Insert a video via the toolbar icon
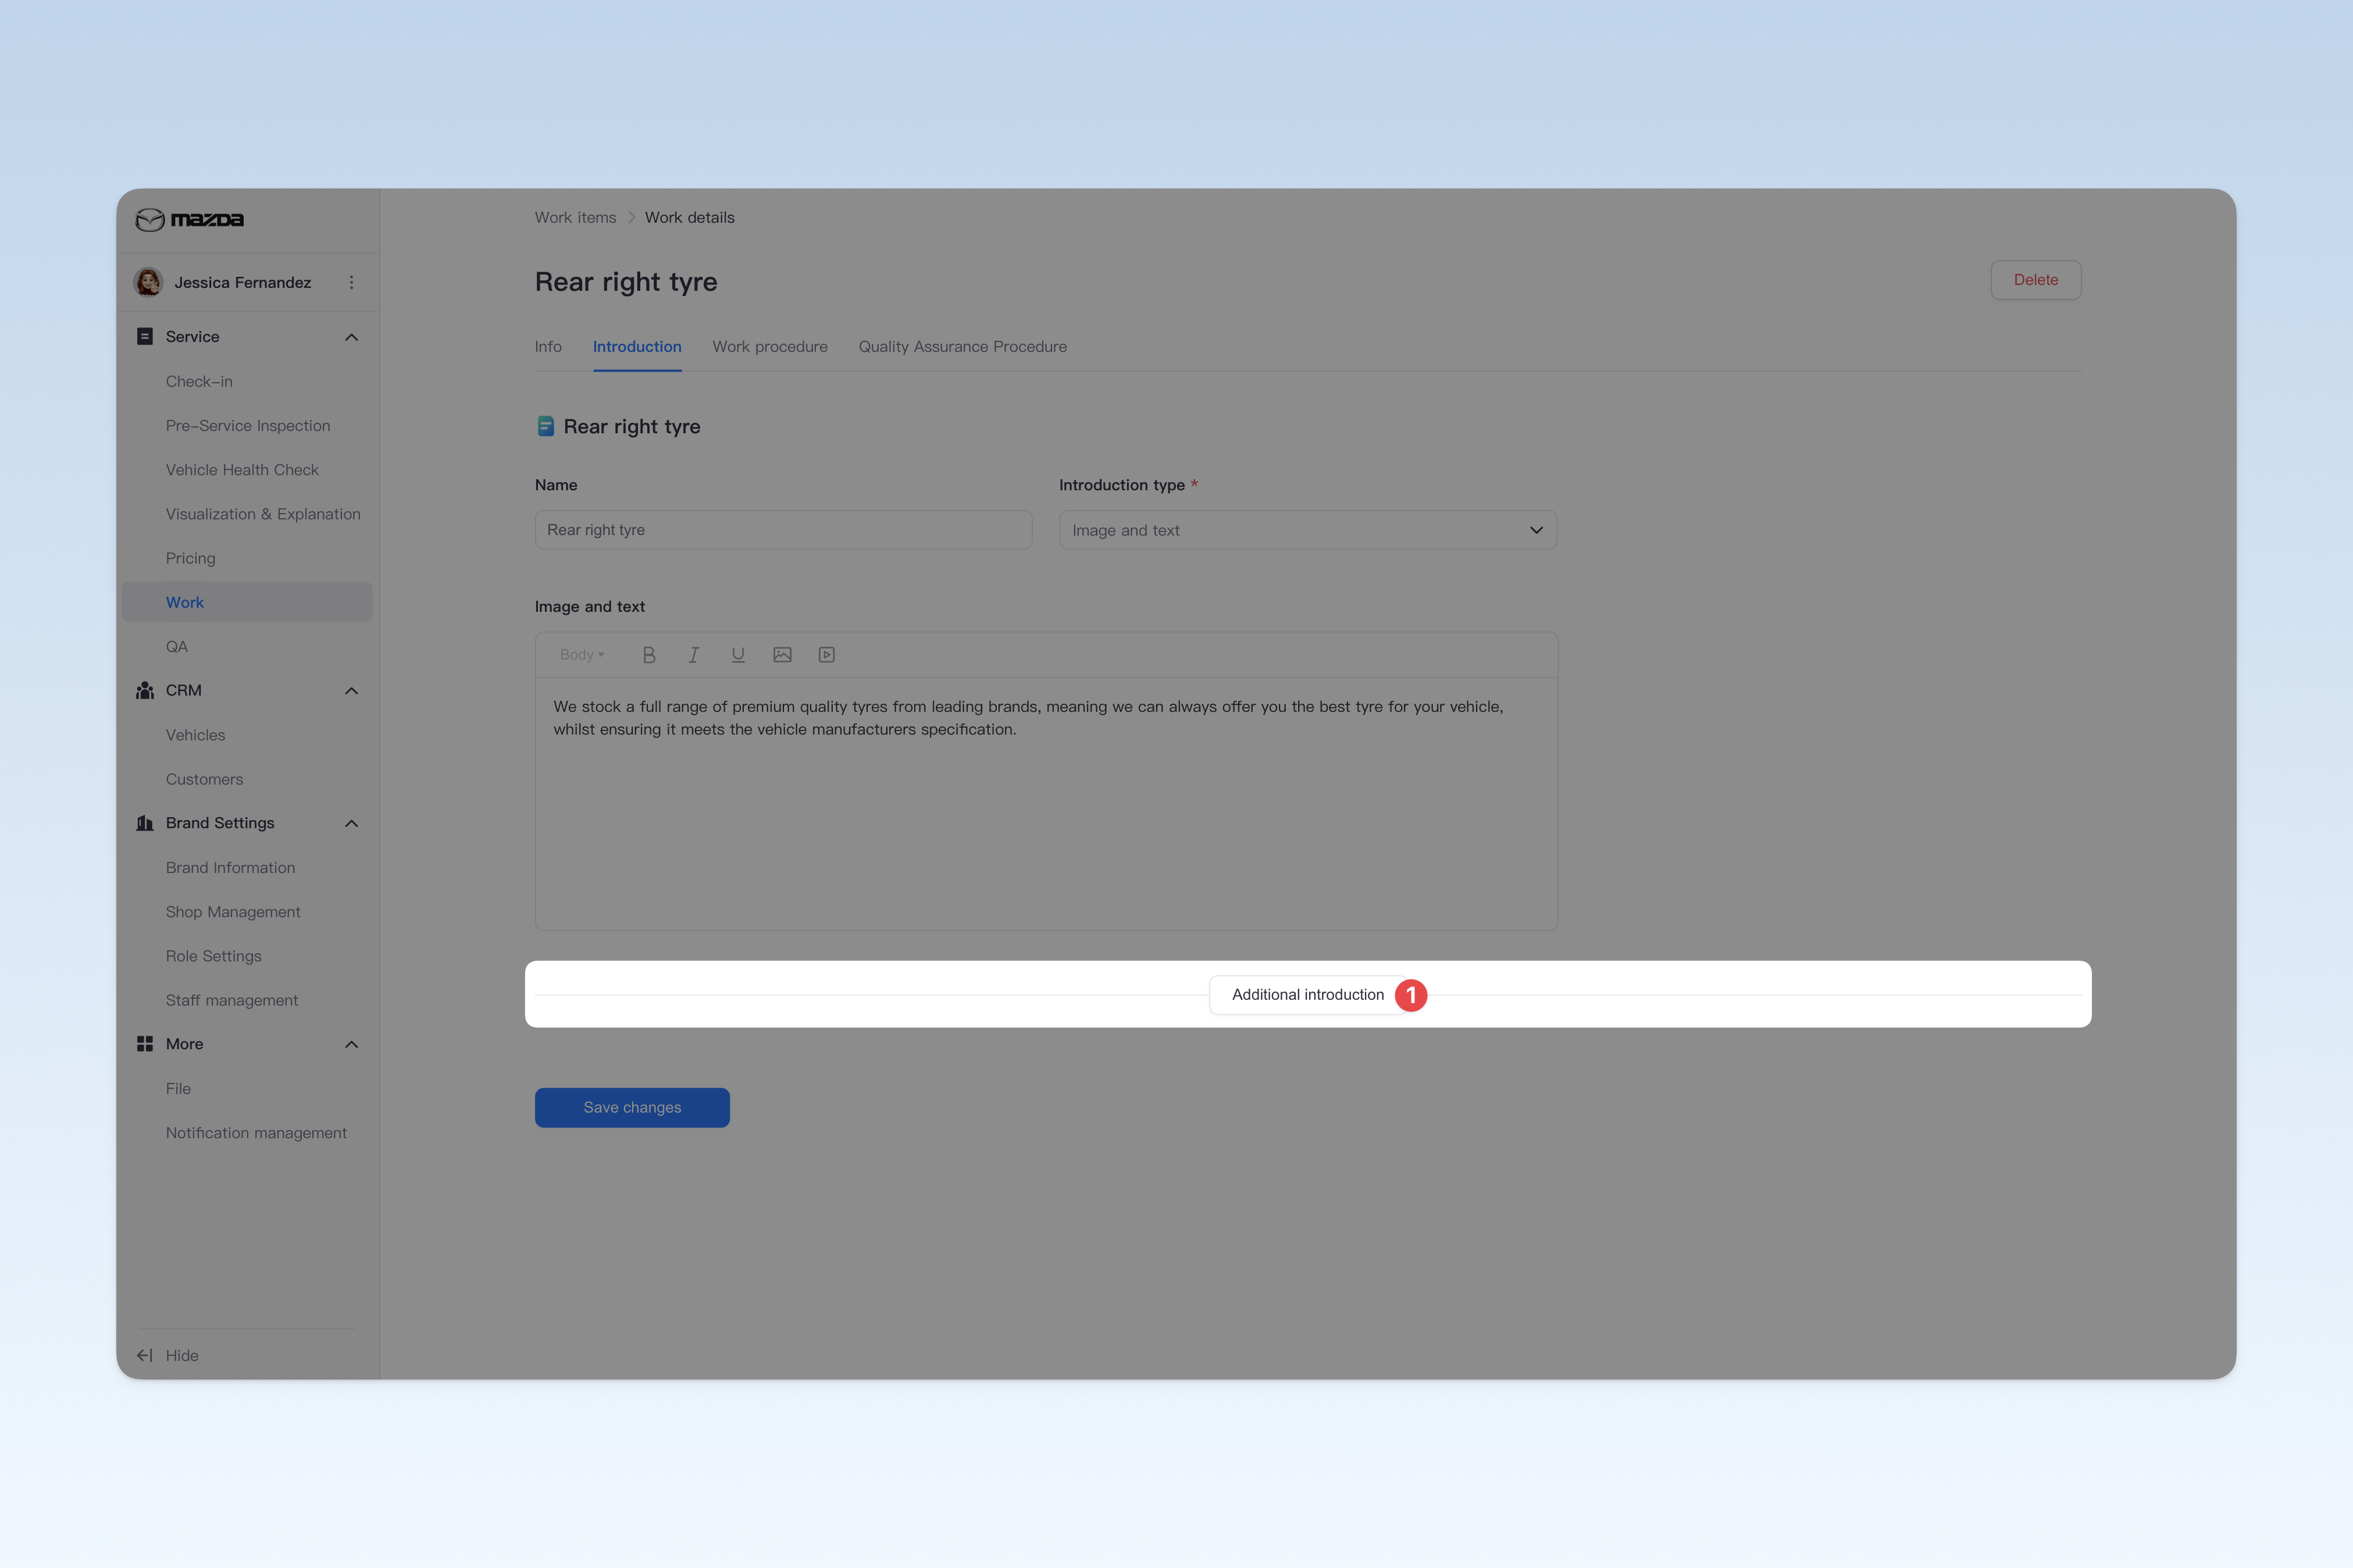The image size is (2353, 1568). coord(827,655)
